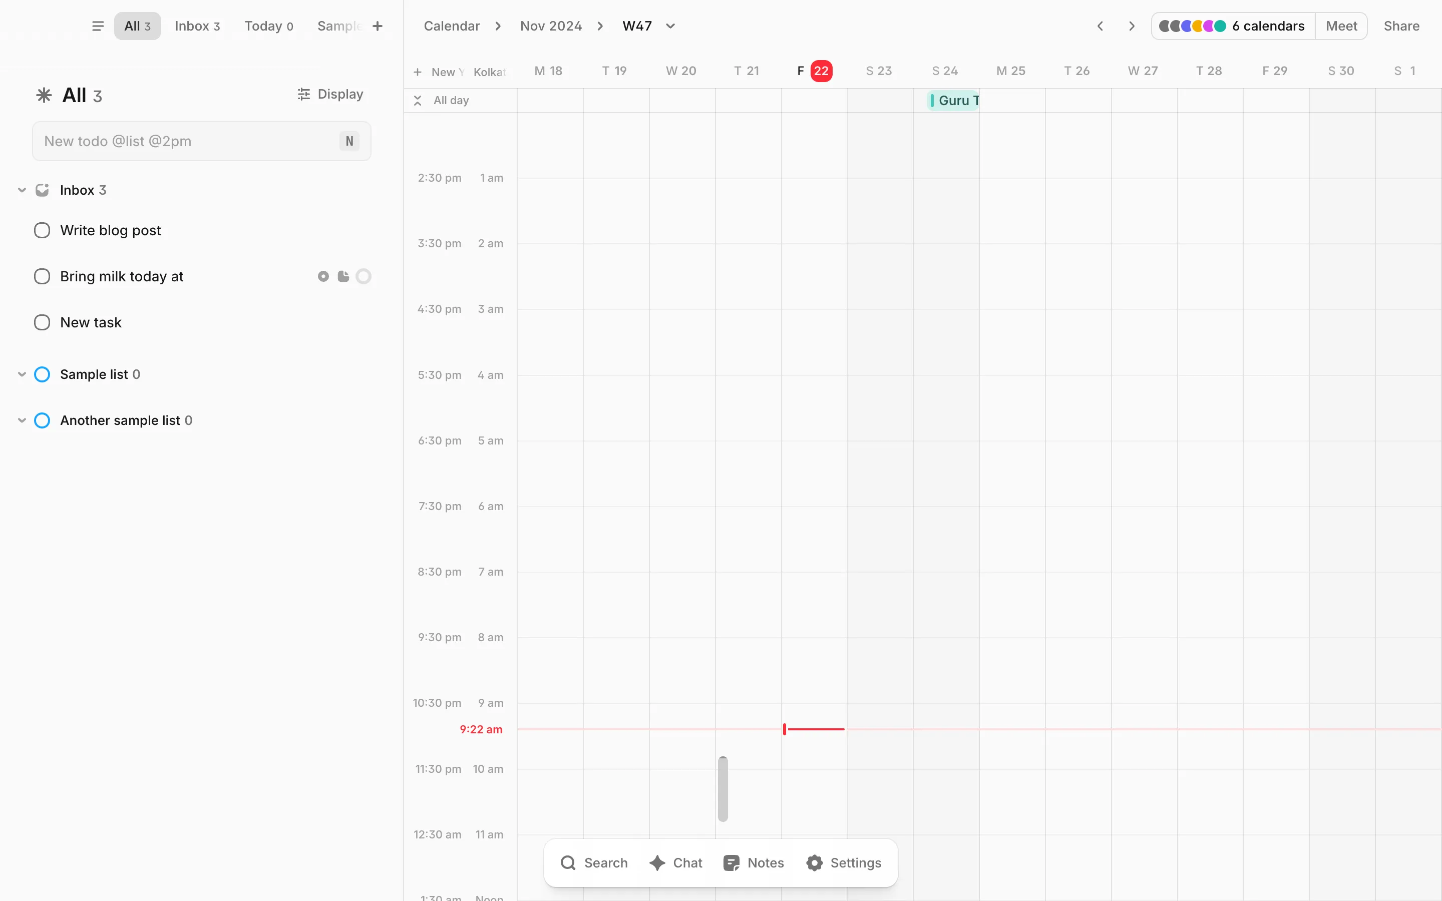The height and width of the screenshot is (901, 1442).
Task: Open Settings gear in the bottom bar
Action: pos(815,863)
